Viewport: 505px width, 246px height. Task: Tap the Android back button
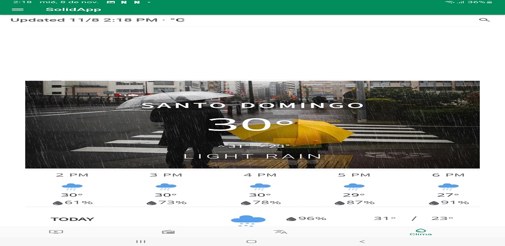362,242
